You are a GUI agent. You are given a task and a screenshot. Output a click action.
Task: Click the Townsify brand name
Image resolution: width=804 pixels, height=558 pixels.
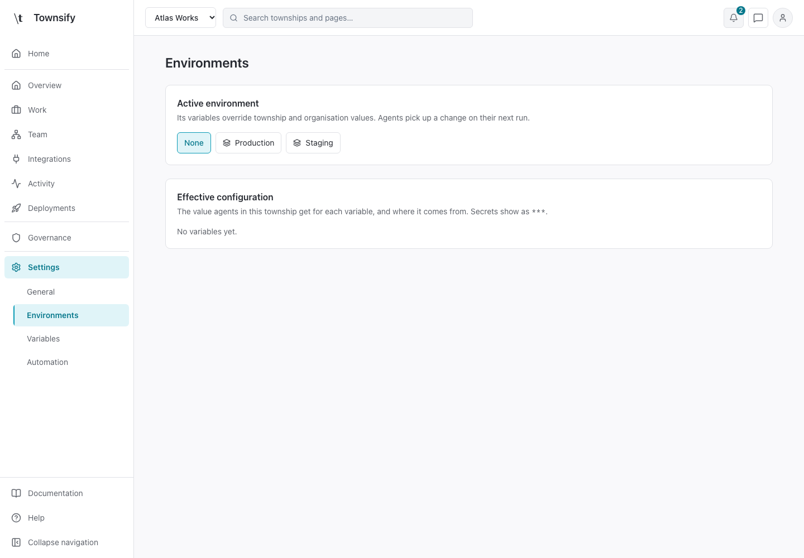pyautogui.click(x=54, y=18)
